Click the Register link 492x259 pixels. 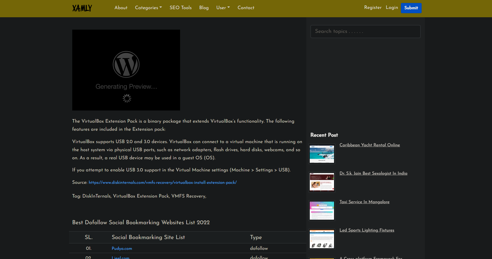click(373, 7)
